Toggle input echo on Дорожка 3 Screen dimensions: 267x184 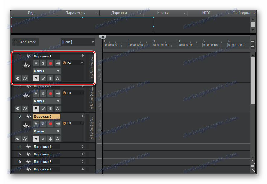coord(58,124)
